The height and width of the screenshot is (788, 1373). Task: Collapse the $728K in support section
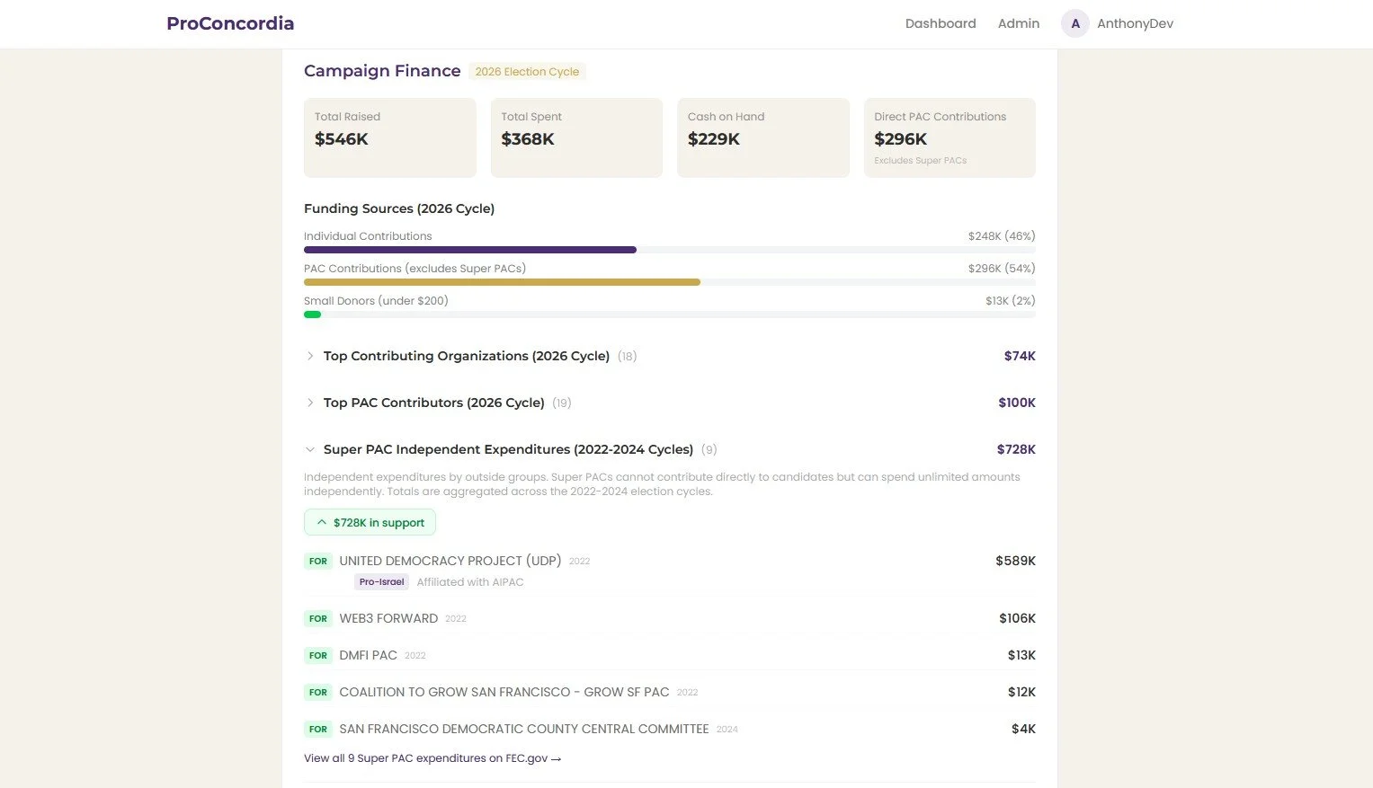coord(369,522)
